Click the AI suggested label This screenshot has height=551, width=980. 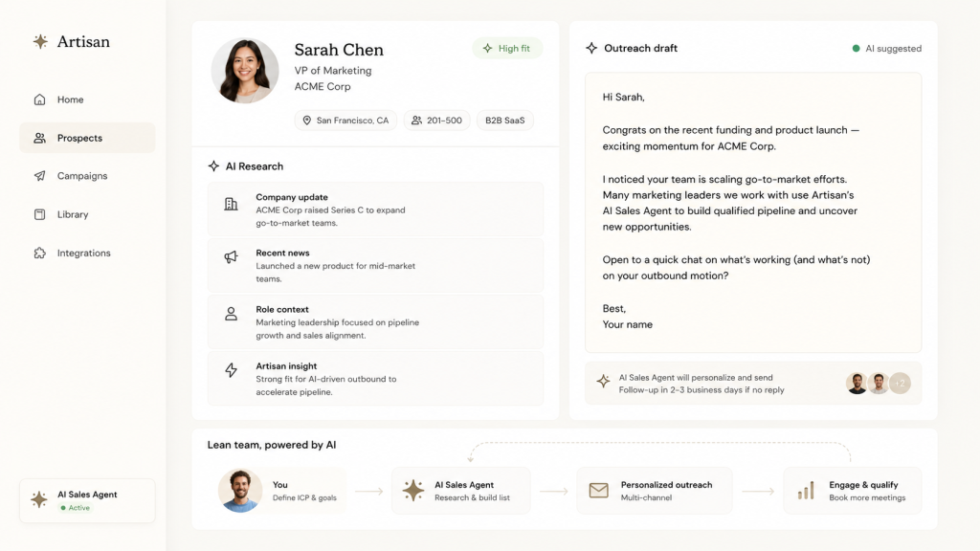893,48
